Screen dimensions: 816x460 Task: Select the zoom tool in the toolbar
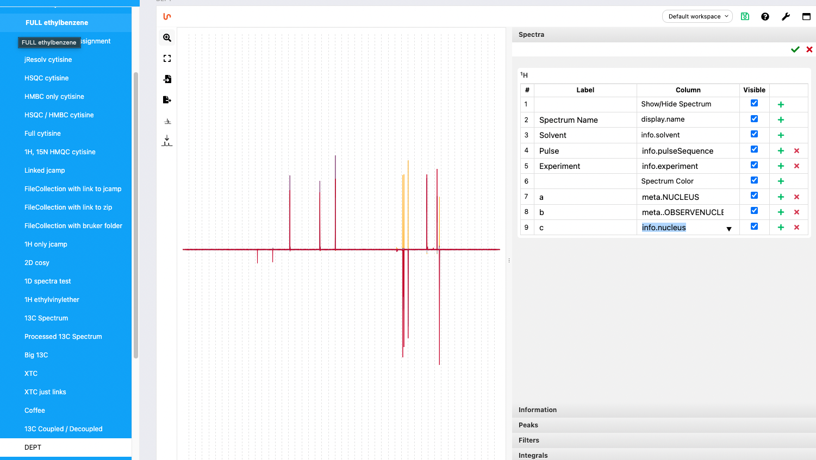click(x=167, y=37)
